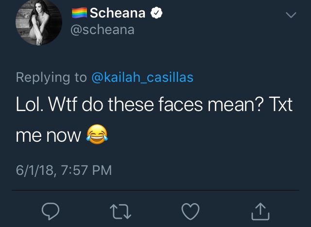The width and height of the screenshot is (311, 227).
Task: Click the rainbow flag emoji before Scheana
Action: (79, 13)
